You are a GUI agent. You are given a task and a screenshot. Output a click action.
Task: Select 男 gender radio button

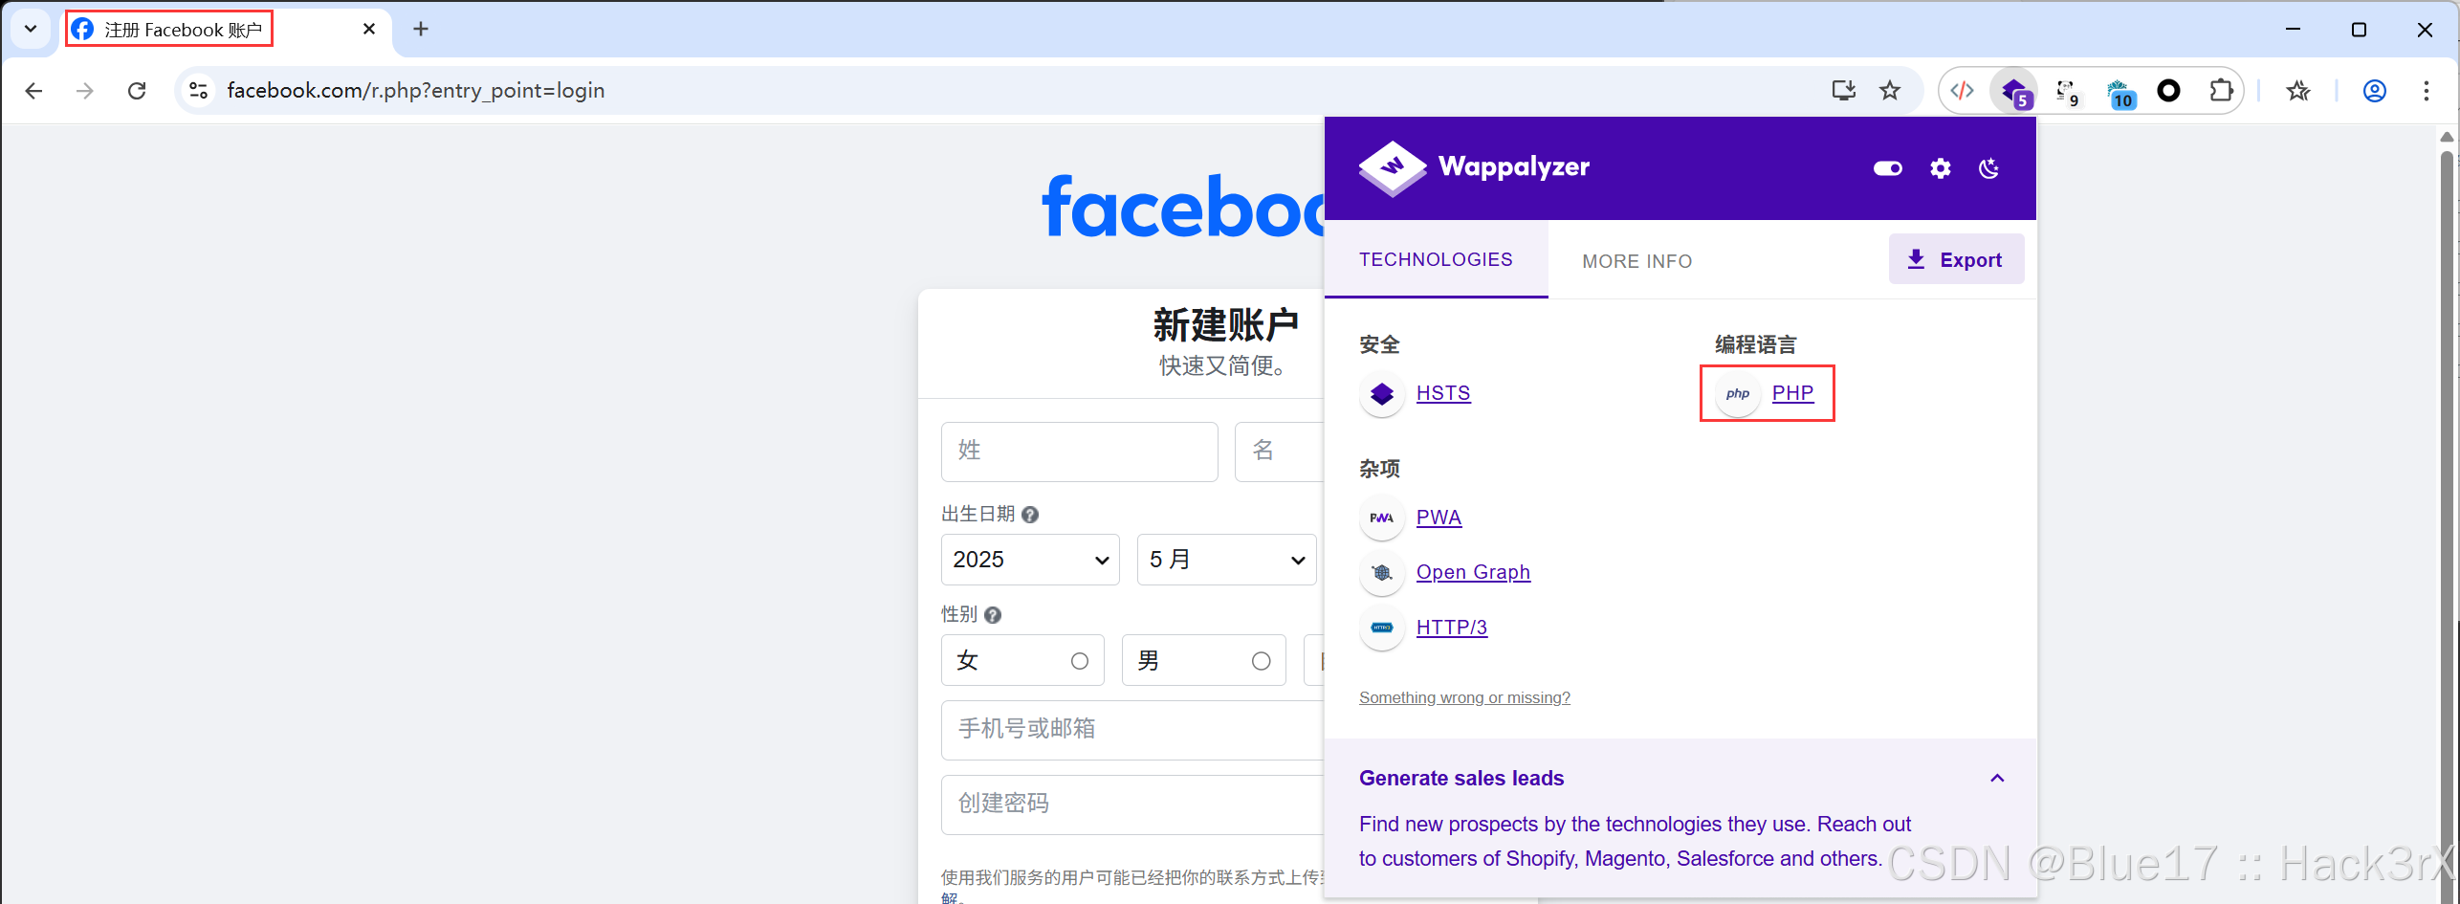[x=1262, y=661]
